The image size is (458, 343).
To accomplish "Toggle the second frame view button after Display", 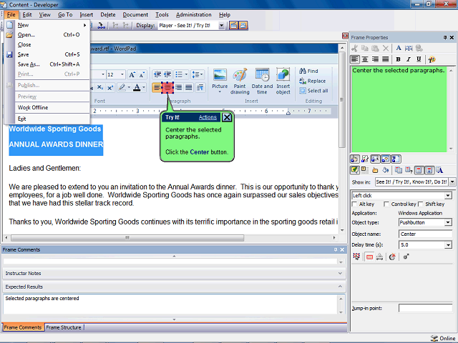I will pyautogui.click(x=243, y=26).
